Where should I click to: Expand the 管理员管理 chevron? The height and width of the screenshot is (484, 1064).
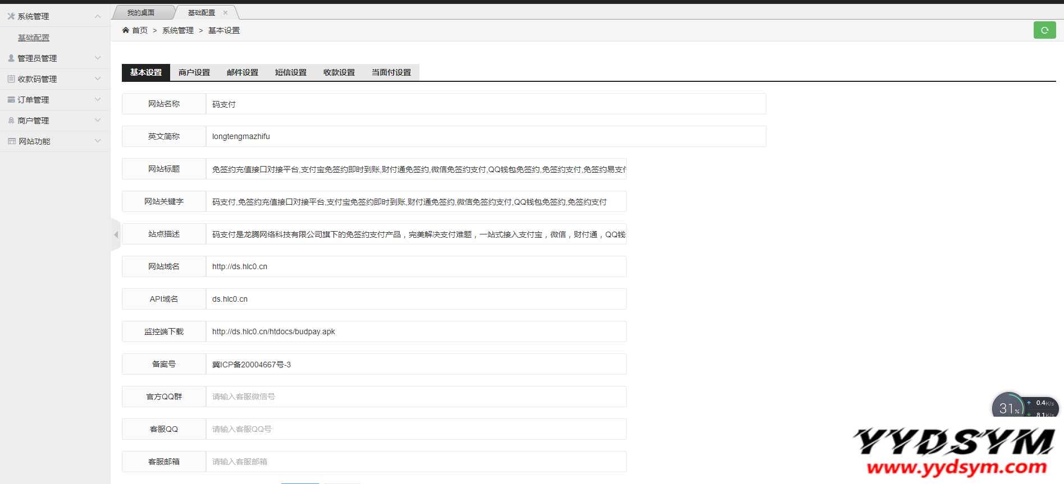[98, 58]
